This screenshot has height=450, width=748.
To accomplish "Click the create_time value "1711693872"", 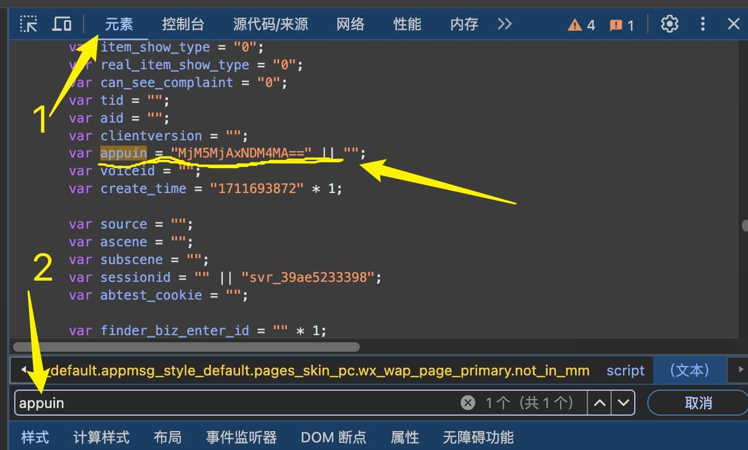I will pyautogui.click(x=258, y=189).
